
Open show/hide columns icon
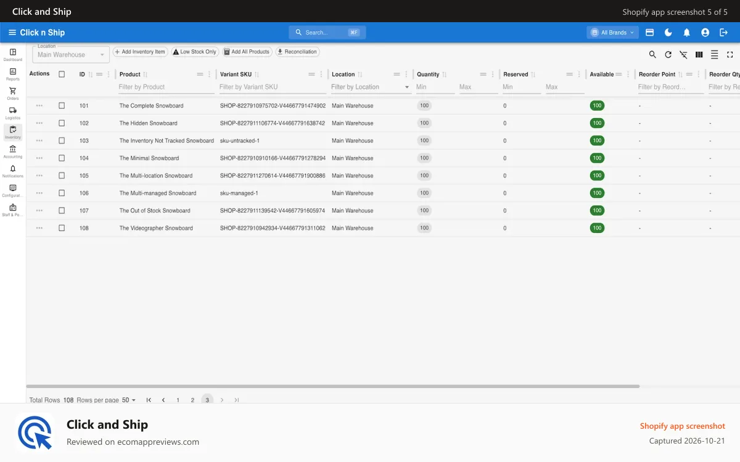point(699,55)
